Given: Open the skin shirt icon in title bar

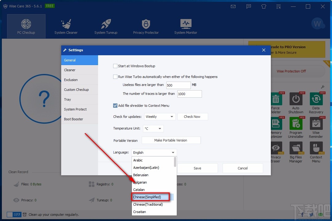Looking at the screenshot, I should coord(264,6).
